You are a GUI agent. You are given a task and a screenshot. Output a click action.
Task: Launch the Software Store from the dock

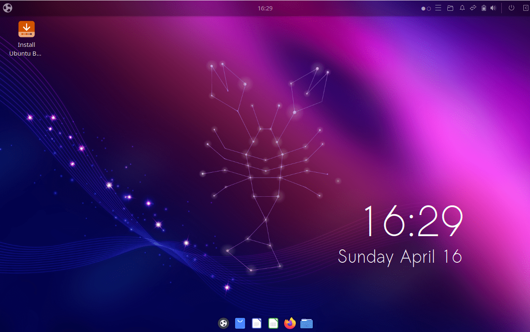[240, 323]
